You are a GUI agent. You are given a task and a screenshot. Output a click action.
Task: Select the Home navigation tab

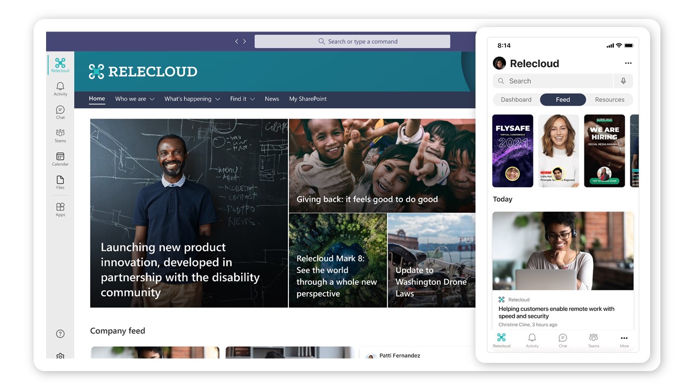(x=97, y=99)
